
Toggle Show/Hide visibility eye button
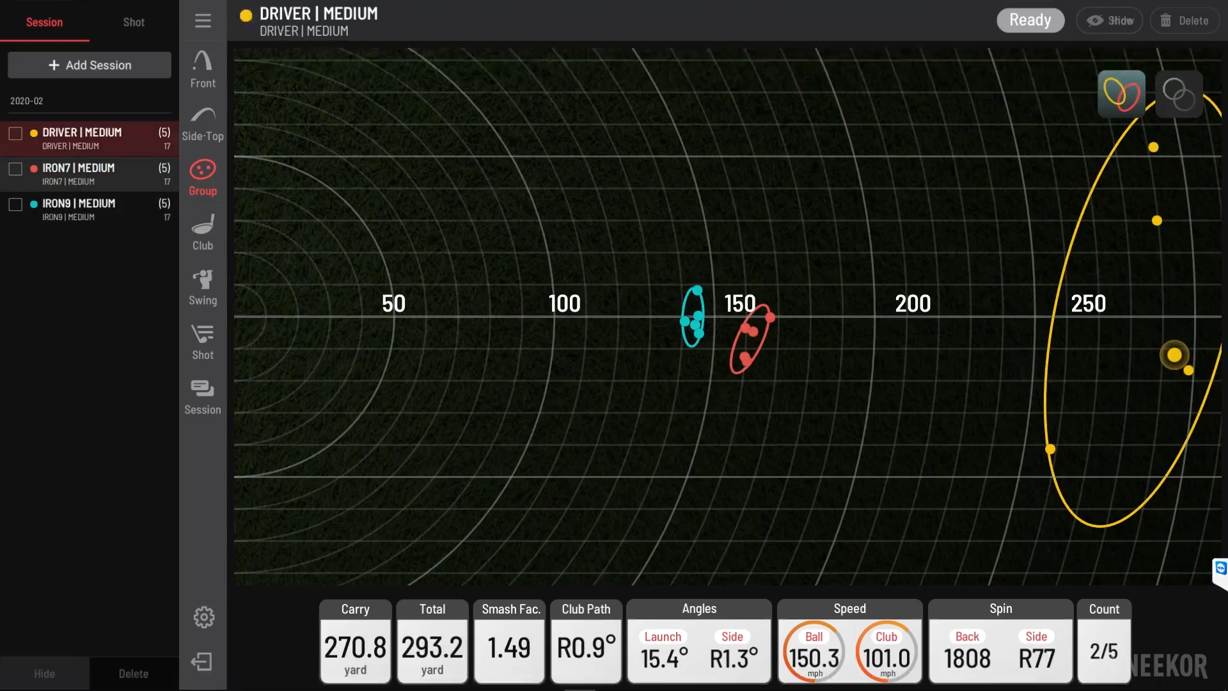point(1110,20)
